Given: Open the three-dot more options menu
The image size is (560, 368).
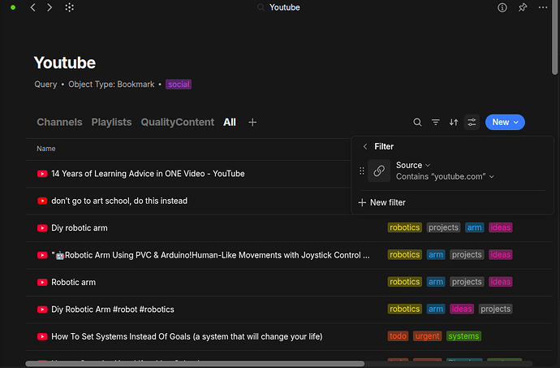Looking at the screenshot, I should pyautogui.click(x=543, y=7).
